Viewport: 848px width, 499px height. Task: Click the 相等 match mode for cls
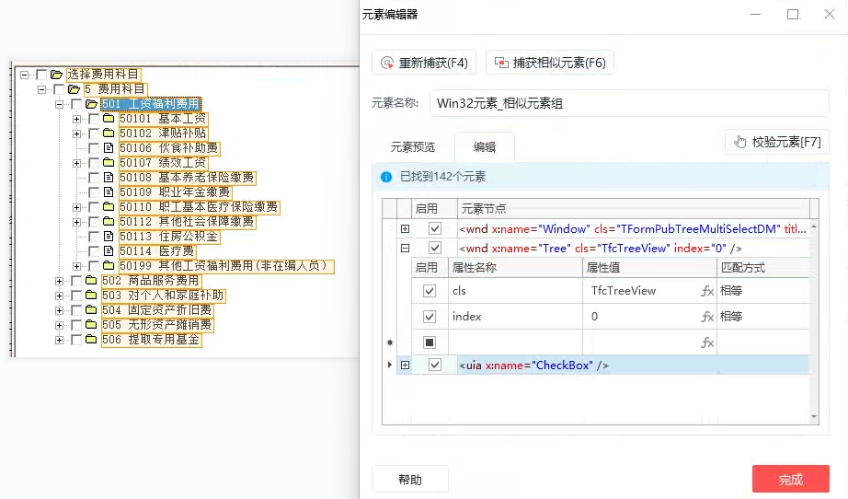(x=731, y=291)
